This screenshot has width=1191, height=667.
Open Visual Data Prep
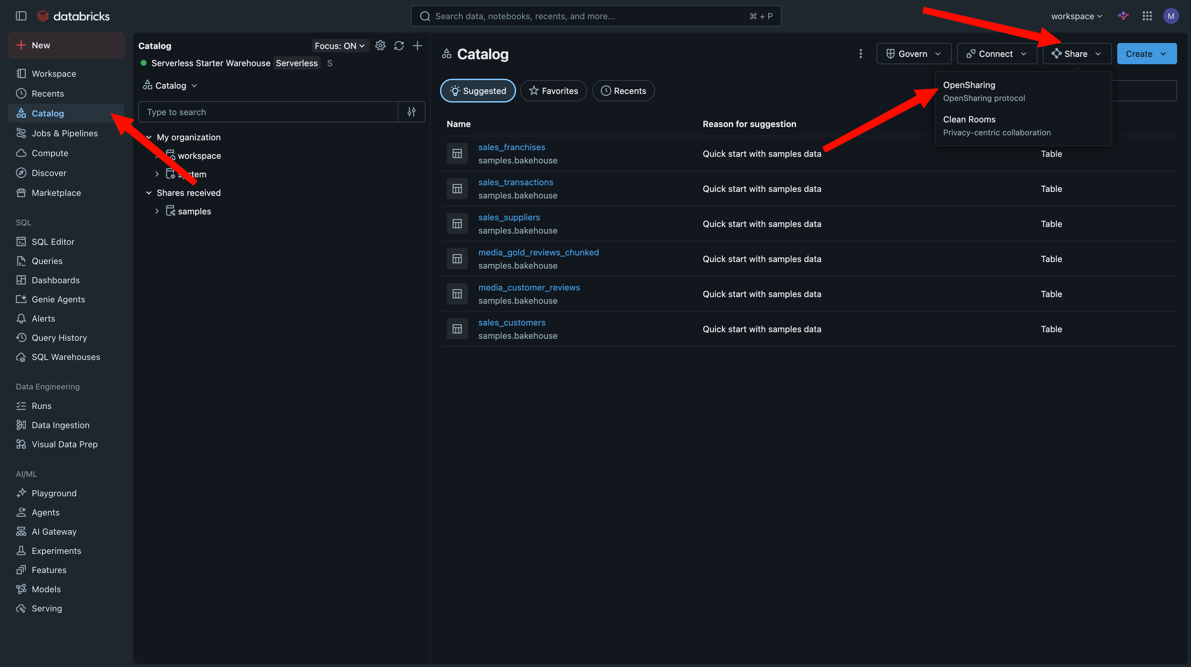click(66, 444)
